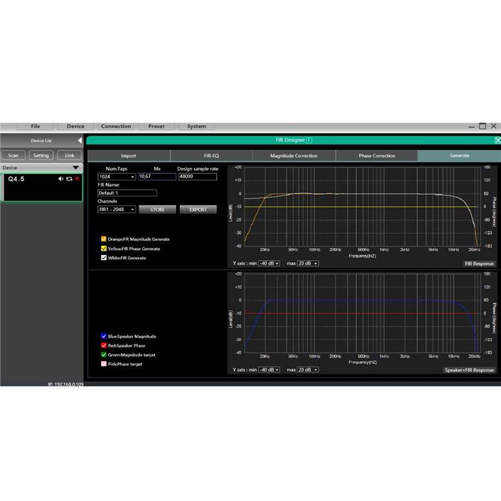501x501 pixels.
Task: Click the FIR Name input field
Action: click(x=127, y=193)
